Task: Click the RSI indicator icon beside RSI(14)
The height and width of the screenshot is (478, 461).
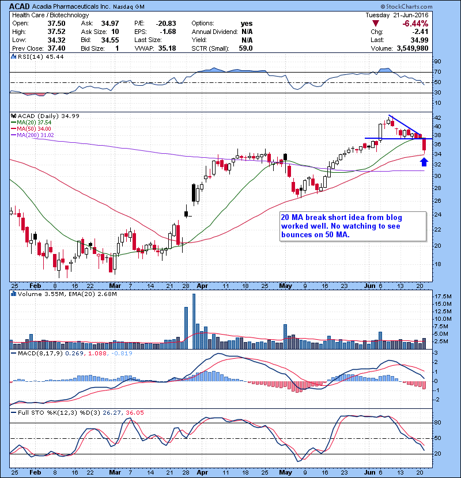Action: (13, 56)
